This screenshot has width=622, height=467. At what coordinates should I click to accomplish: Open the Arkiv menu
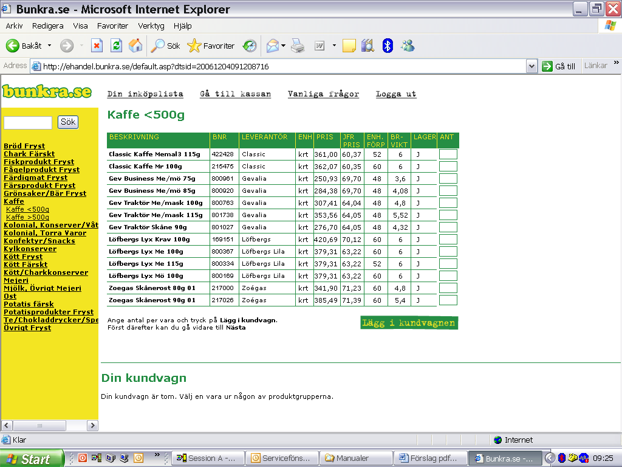pyautogui.click(x=15, y=26)
